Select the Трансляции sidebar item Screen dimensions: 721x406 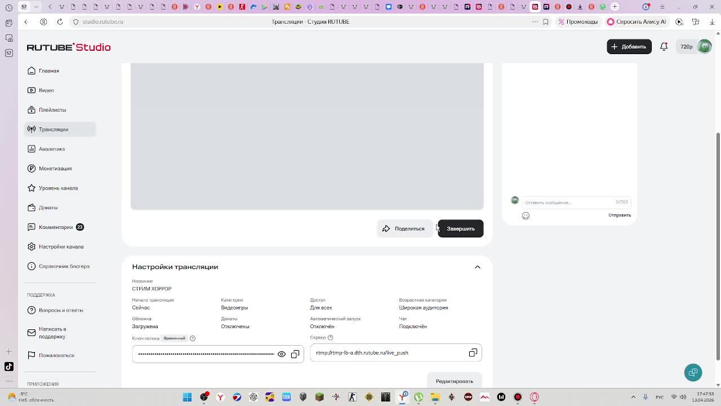pyautogui.click(x=60, y=129)
